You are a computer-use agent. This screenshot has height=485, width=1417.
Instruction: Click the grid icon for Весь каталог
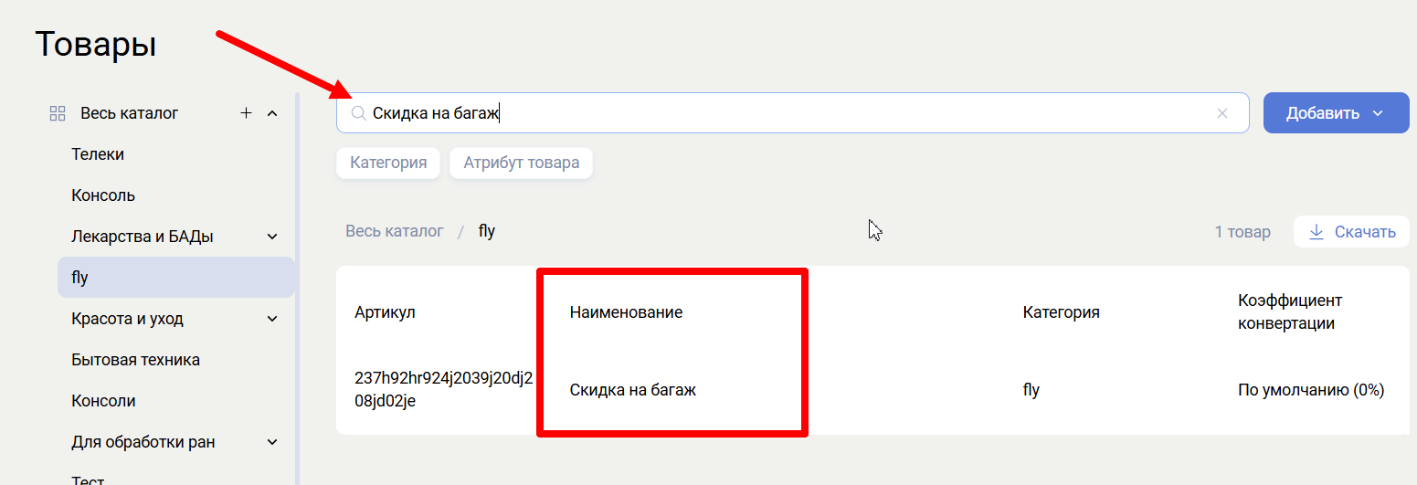tap(58, 113)
